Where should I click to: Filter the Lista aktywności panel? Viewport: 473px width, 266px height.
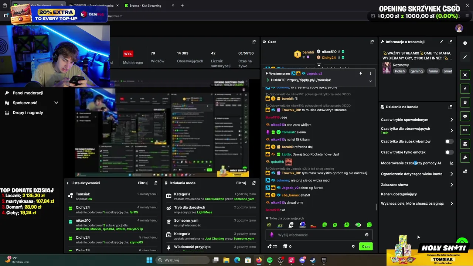[143, 183]
